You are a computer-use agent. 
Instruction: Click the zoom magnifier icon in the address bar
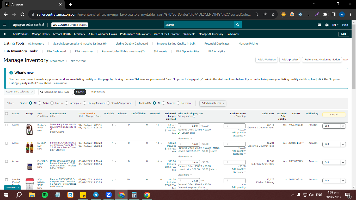pos(256,14)
